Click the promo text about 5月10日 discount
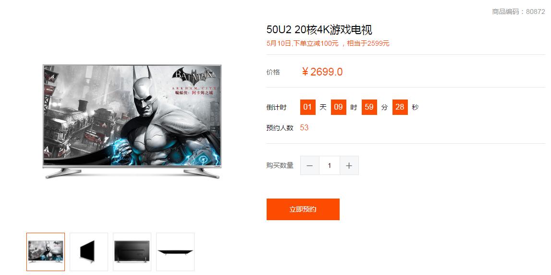551x275 pixels. pyautogui.click(x=328, y=44)
